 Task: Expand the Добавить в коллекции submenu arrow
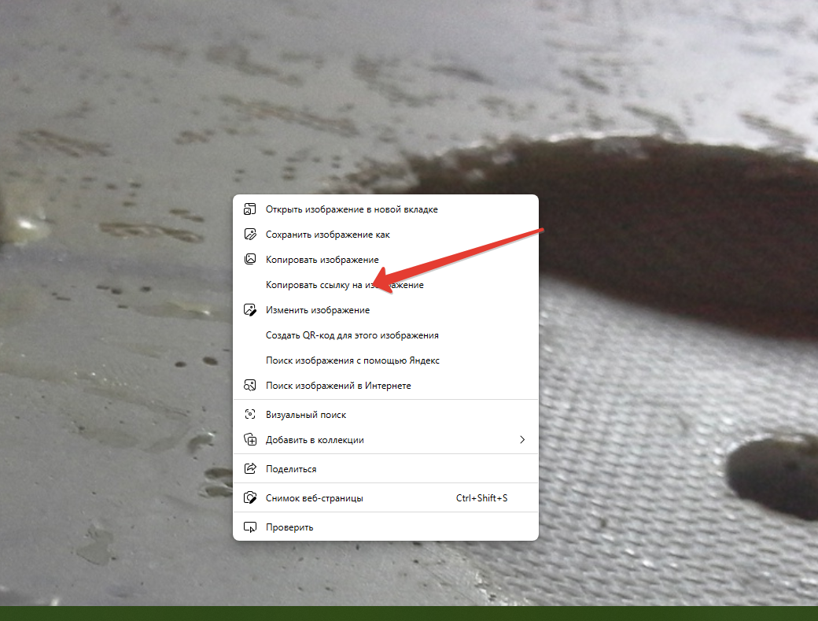pos(522,440)
